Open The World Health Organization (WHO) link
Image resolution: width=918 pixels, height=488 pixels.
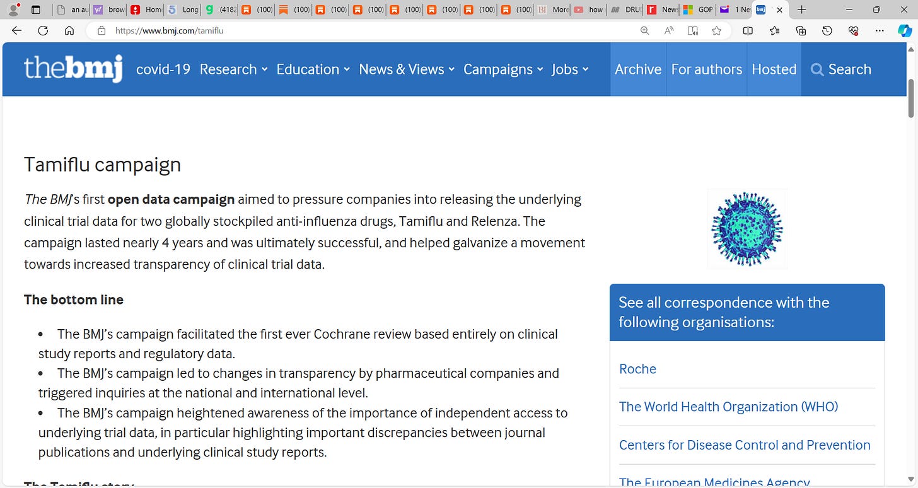(728, 407)
